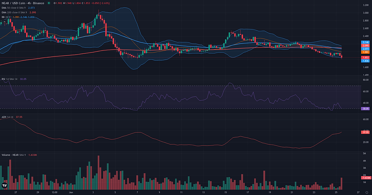Viewport: 372px width, 195px height.
Task: Click the 1.633M volume label on axis
Action: click(x=366, y=178)
